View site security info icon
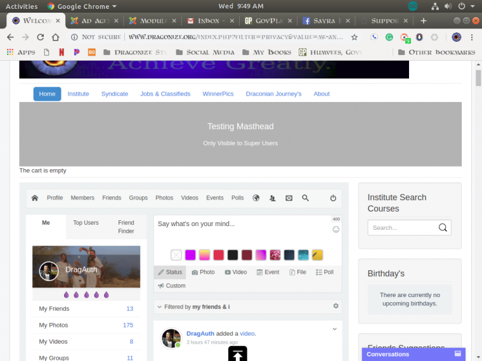The height and width of the screenshot is (361, 482). tap(74, 37)
